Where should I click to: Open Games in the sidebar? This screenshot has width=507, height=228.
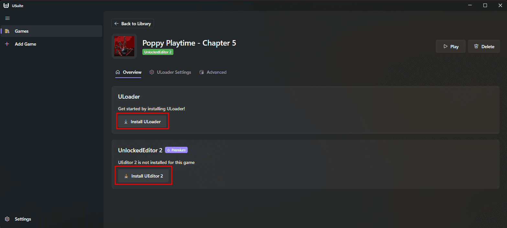click(x=51, y=31)
